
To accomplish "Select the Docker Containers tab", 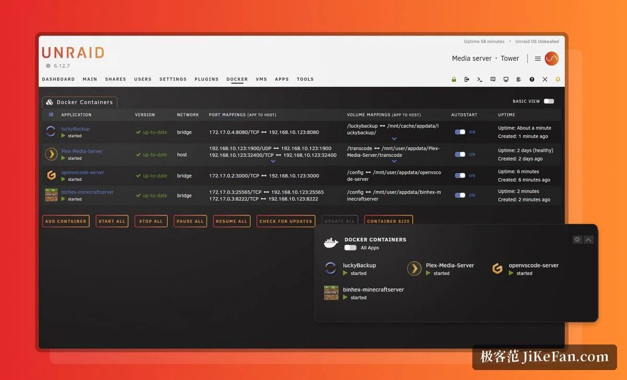I will click(x=79, y=102).
